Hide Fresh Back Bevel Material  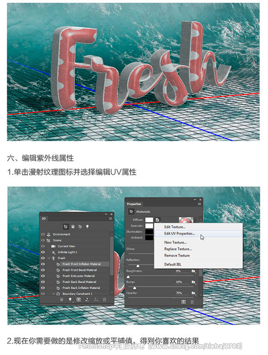point(43,282)
